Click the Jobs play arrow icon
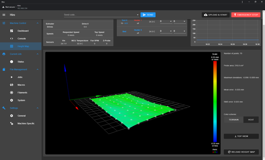The image size is (265, 160). (12, 77)
